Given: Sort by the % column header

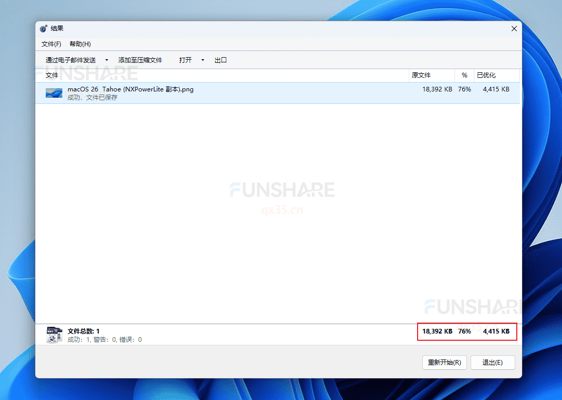Looking at the screenshot, I should click(464, 75).
